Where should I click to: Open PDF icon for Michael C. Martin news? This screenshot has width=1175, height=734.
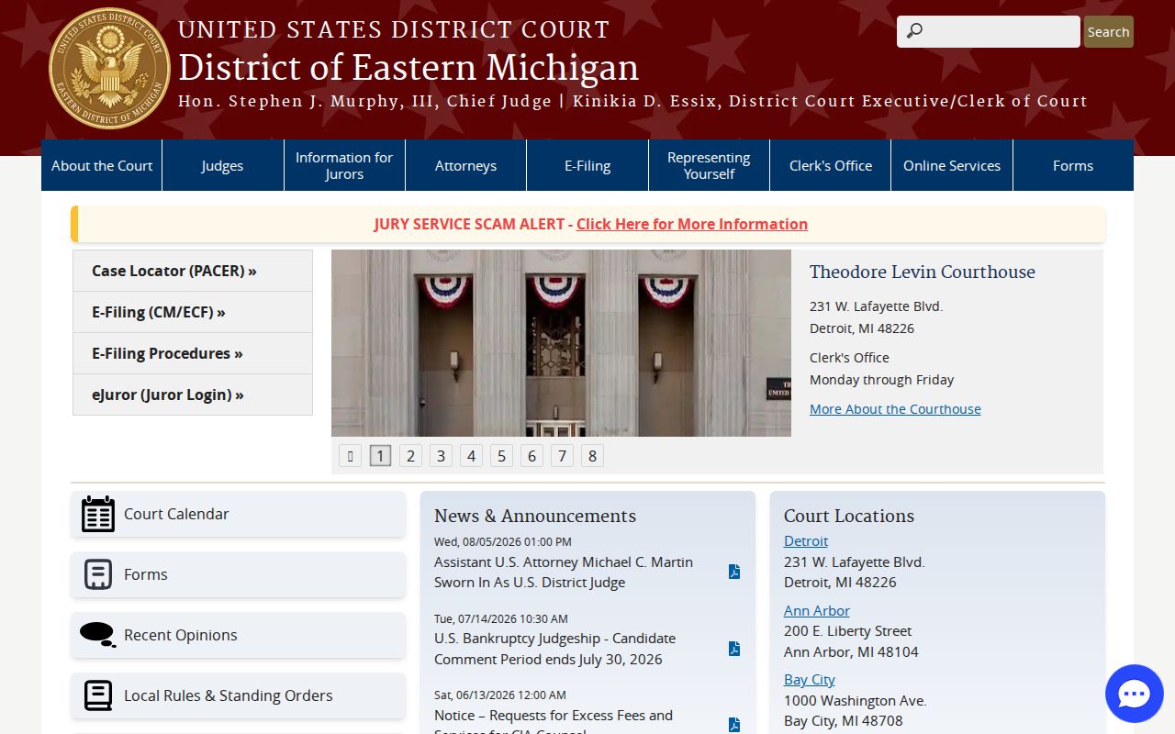click(734, 572)
